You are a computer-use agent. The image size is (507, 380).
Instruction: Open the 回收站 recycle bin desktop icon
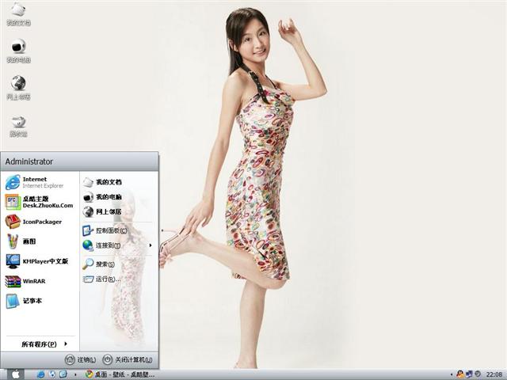pyautogui.click(x=18, y=126)
